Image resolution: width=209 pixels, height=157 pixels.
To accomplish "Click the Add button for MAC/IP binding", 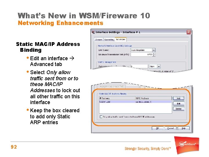I will [179, 98].
